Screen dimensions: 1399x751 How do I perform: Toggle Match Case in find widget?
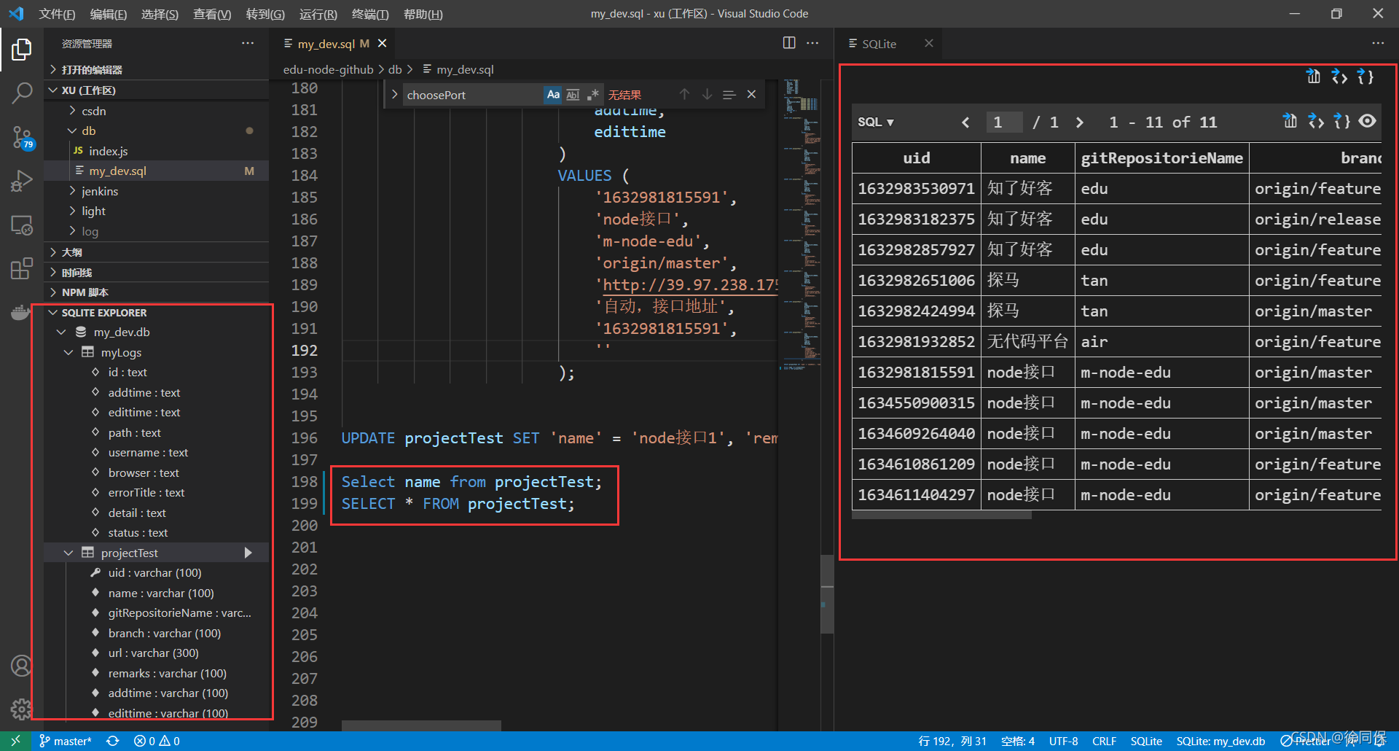(x=553, y=95)
